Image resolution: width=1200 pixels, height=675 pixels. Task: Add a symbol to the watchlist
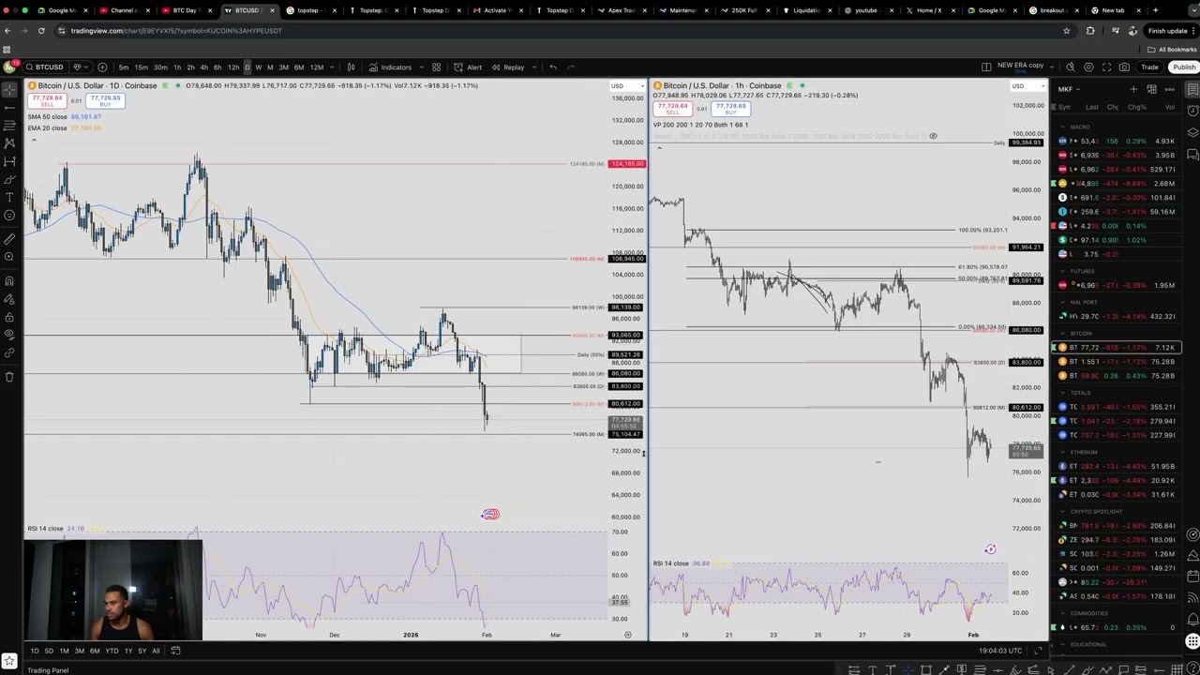(1133, 89)
